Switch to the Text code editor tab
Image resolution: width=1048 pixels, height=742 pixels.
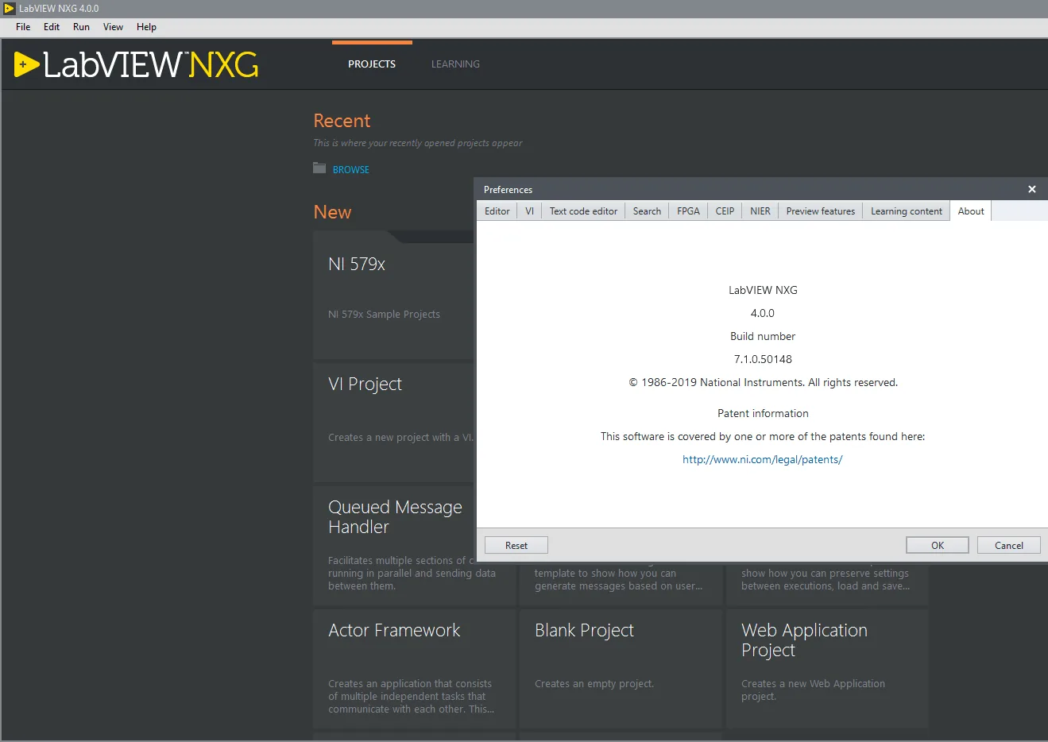click(x=583, y=211)
